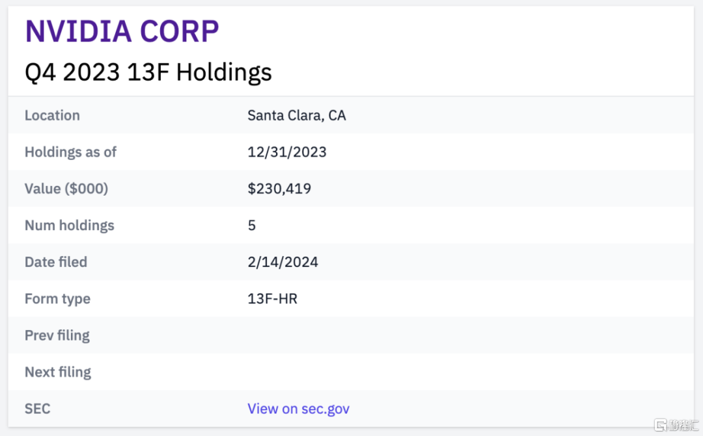703x436 pixels.
Task: Click the Form type label
Action: coord(57,299)
